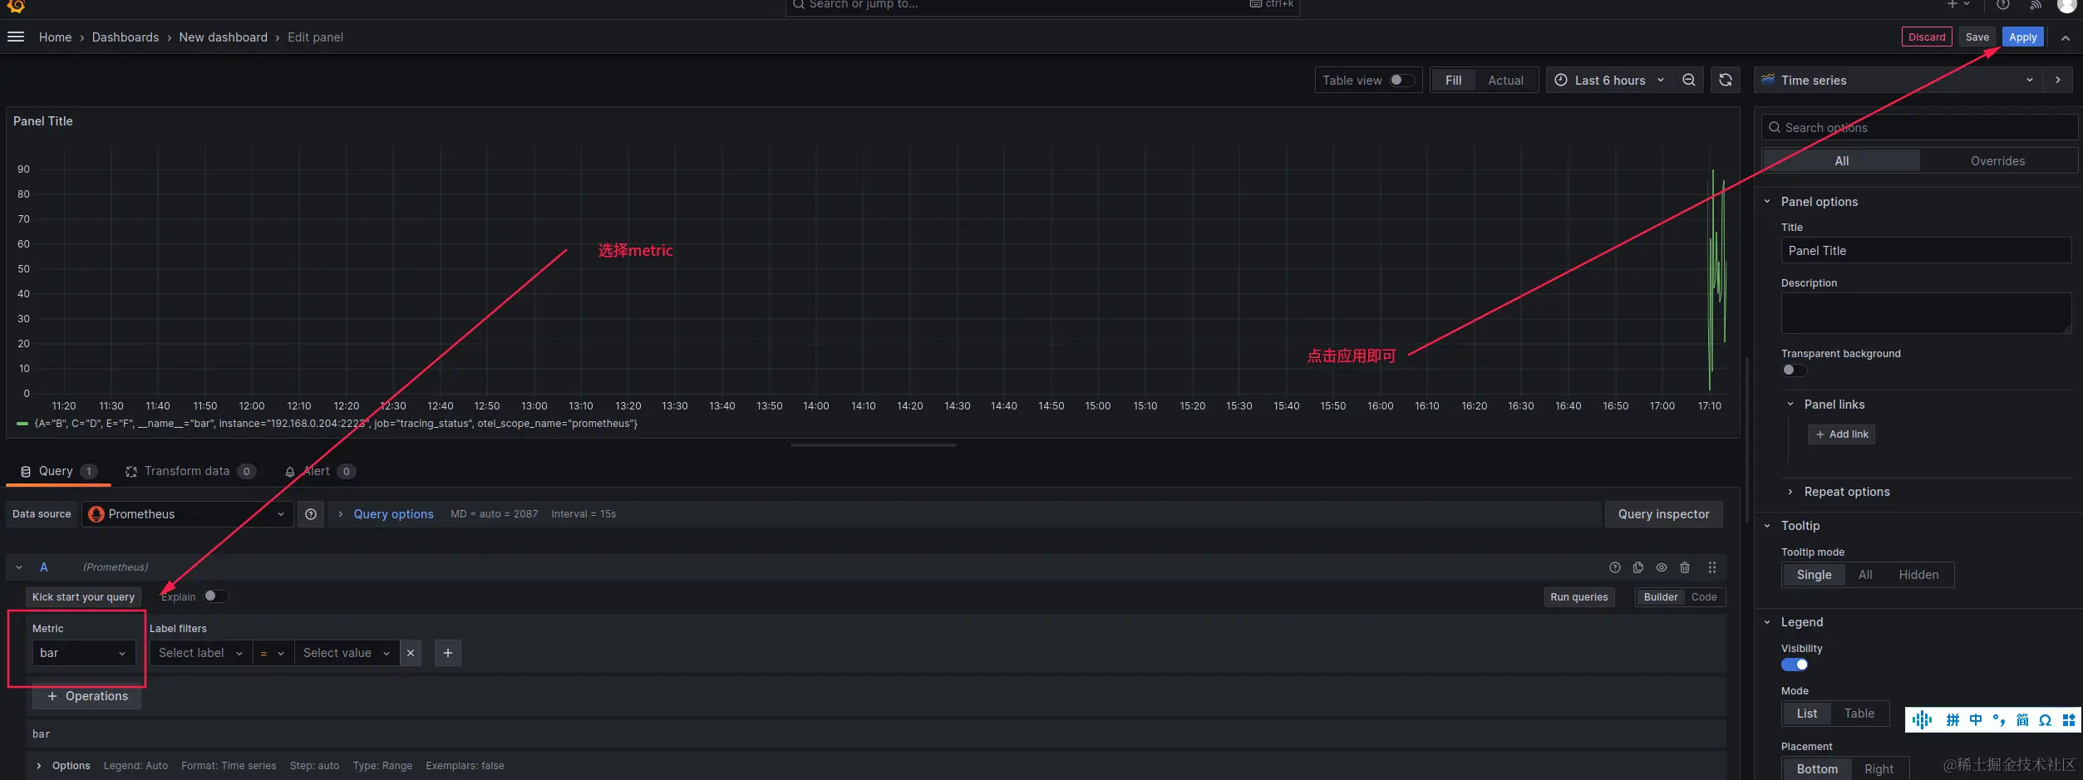Open the hamburger menu icon
This screenshot has height=780, width=2083.
(x=16, y=37)
